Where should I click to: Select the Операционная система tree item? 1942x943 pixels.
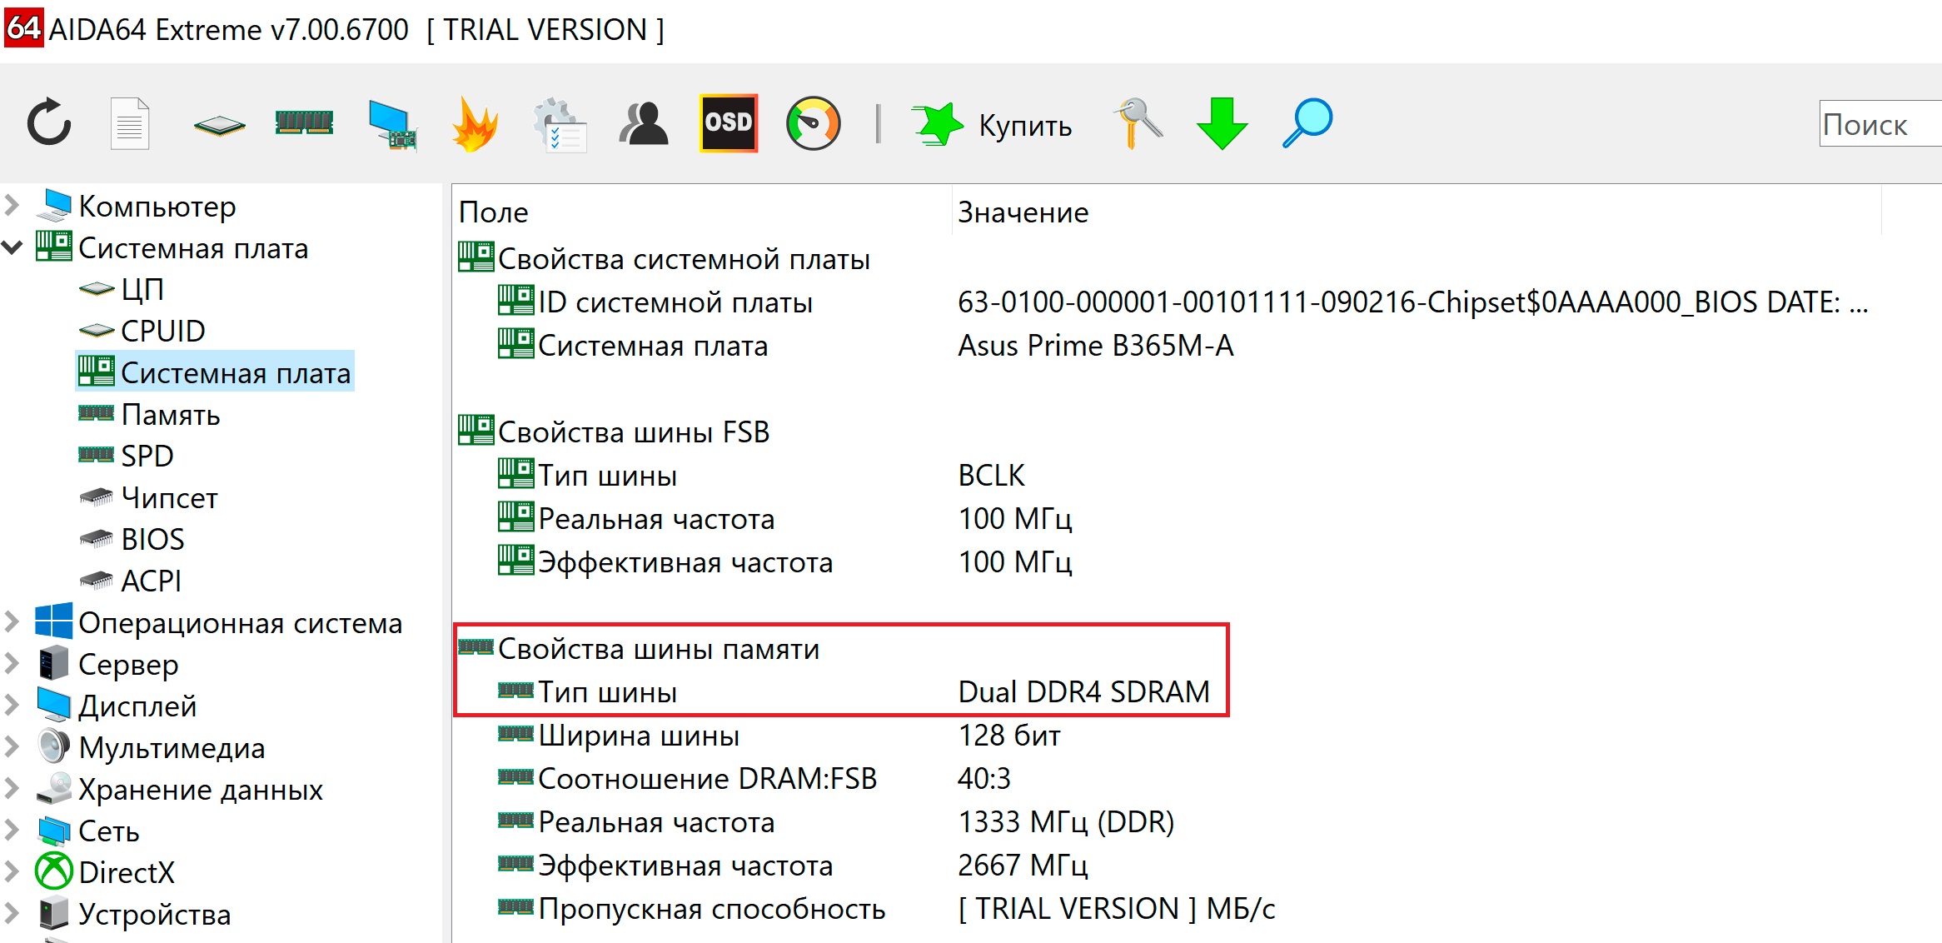(x=219, y=622)
